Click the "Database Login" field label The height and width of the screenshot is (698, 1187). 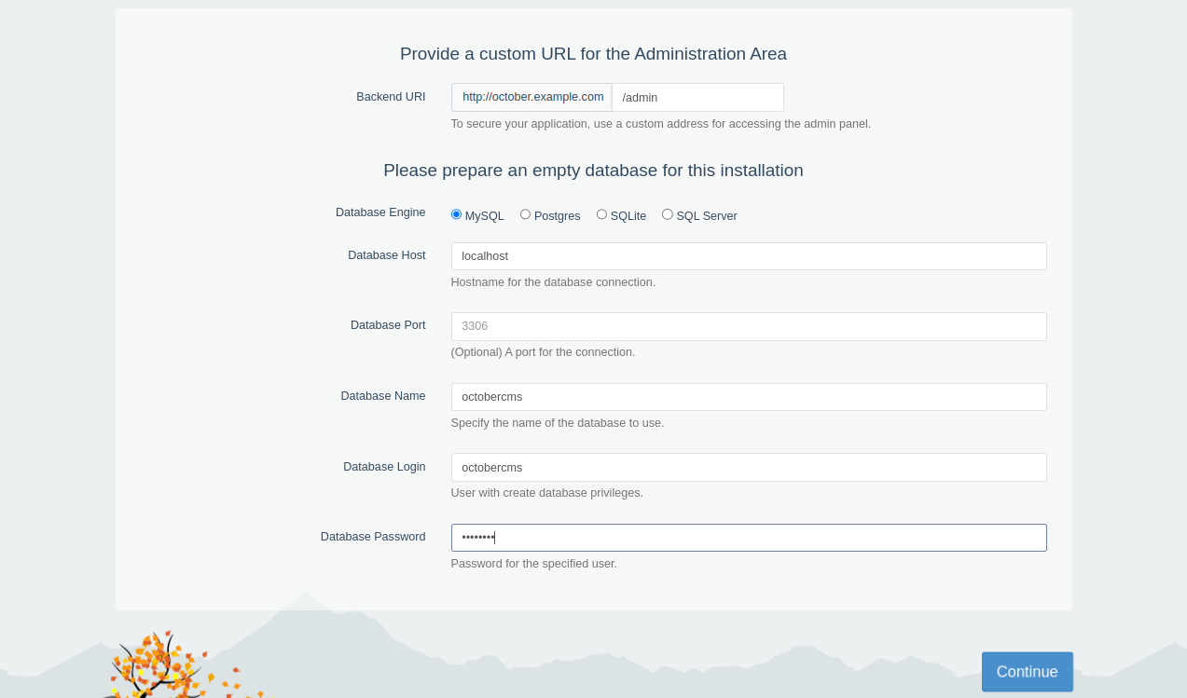point(384,467)
